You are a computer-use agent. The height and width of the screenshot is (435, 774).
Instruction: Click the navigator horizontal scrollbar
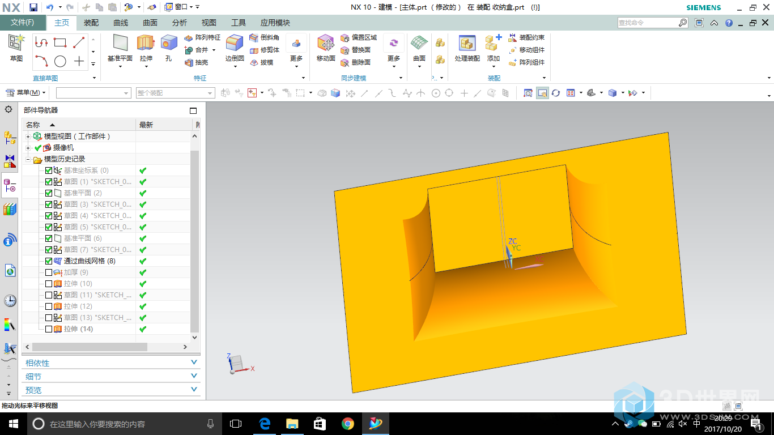pos(91,347)
